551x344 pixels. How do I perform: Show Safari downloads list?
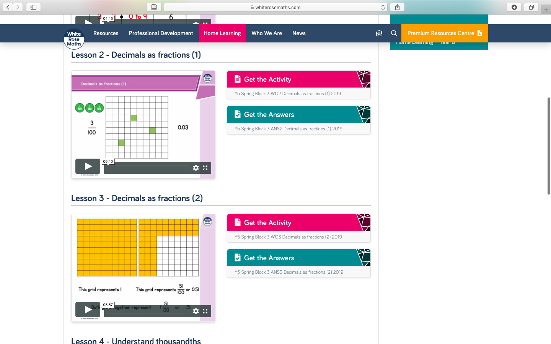pyautogui.click(x=514, y=7)
